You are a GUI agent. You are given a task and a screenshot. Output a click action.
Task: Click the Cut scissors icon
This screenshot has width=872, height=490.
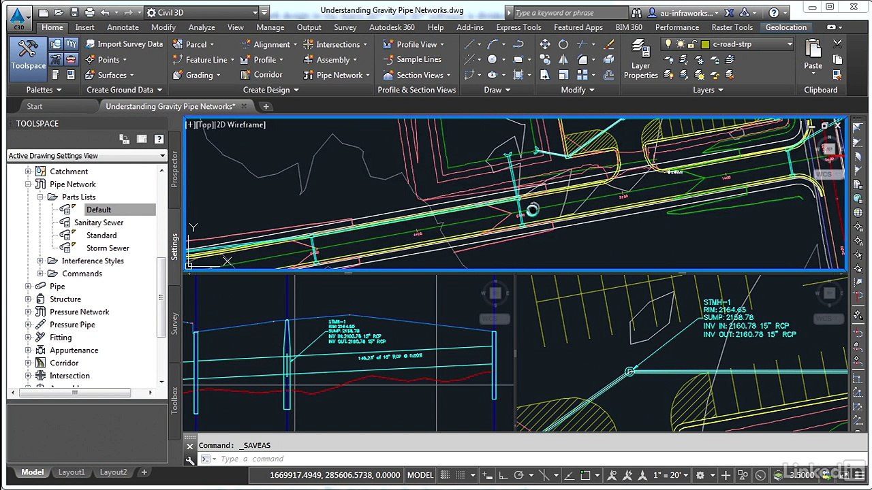click(836, 44)
